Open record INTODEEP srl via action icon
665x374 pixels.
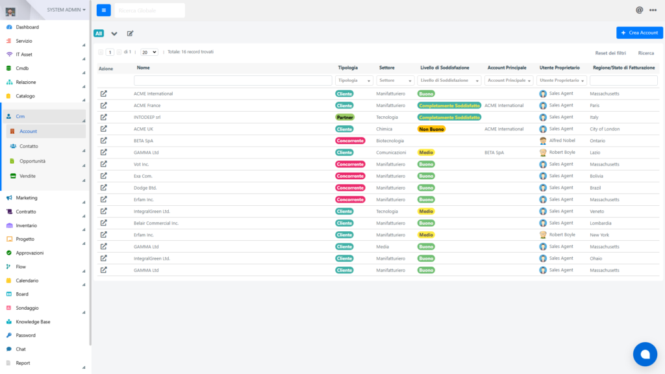[x=103, y=117]
